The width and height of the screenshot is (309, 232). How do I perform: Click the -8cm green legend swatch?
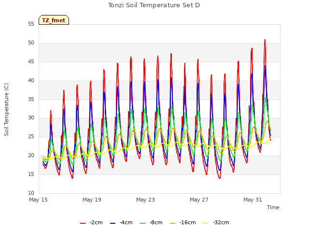point(143,223)
